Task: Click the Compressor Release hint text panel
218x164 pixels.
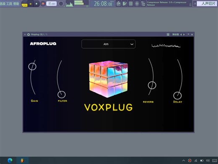Action: coord(169,4)
